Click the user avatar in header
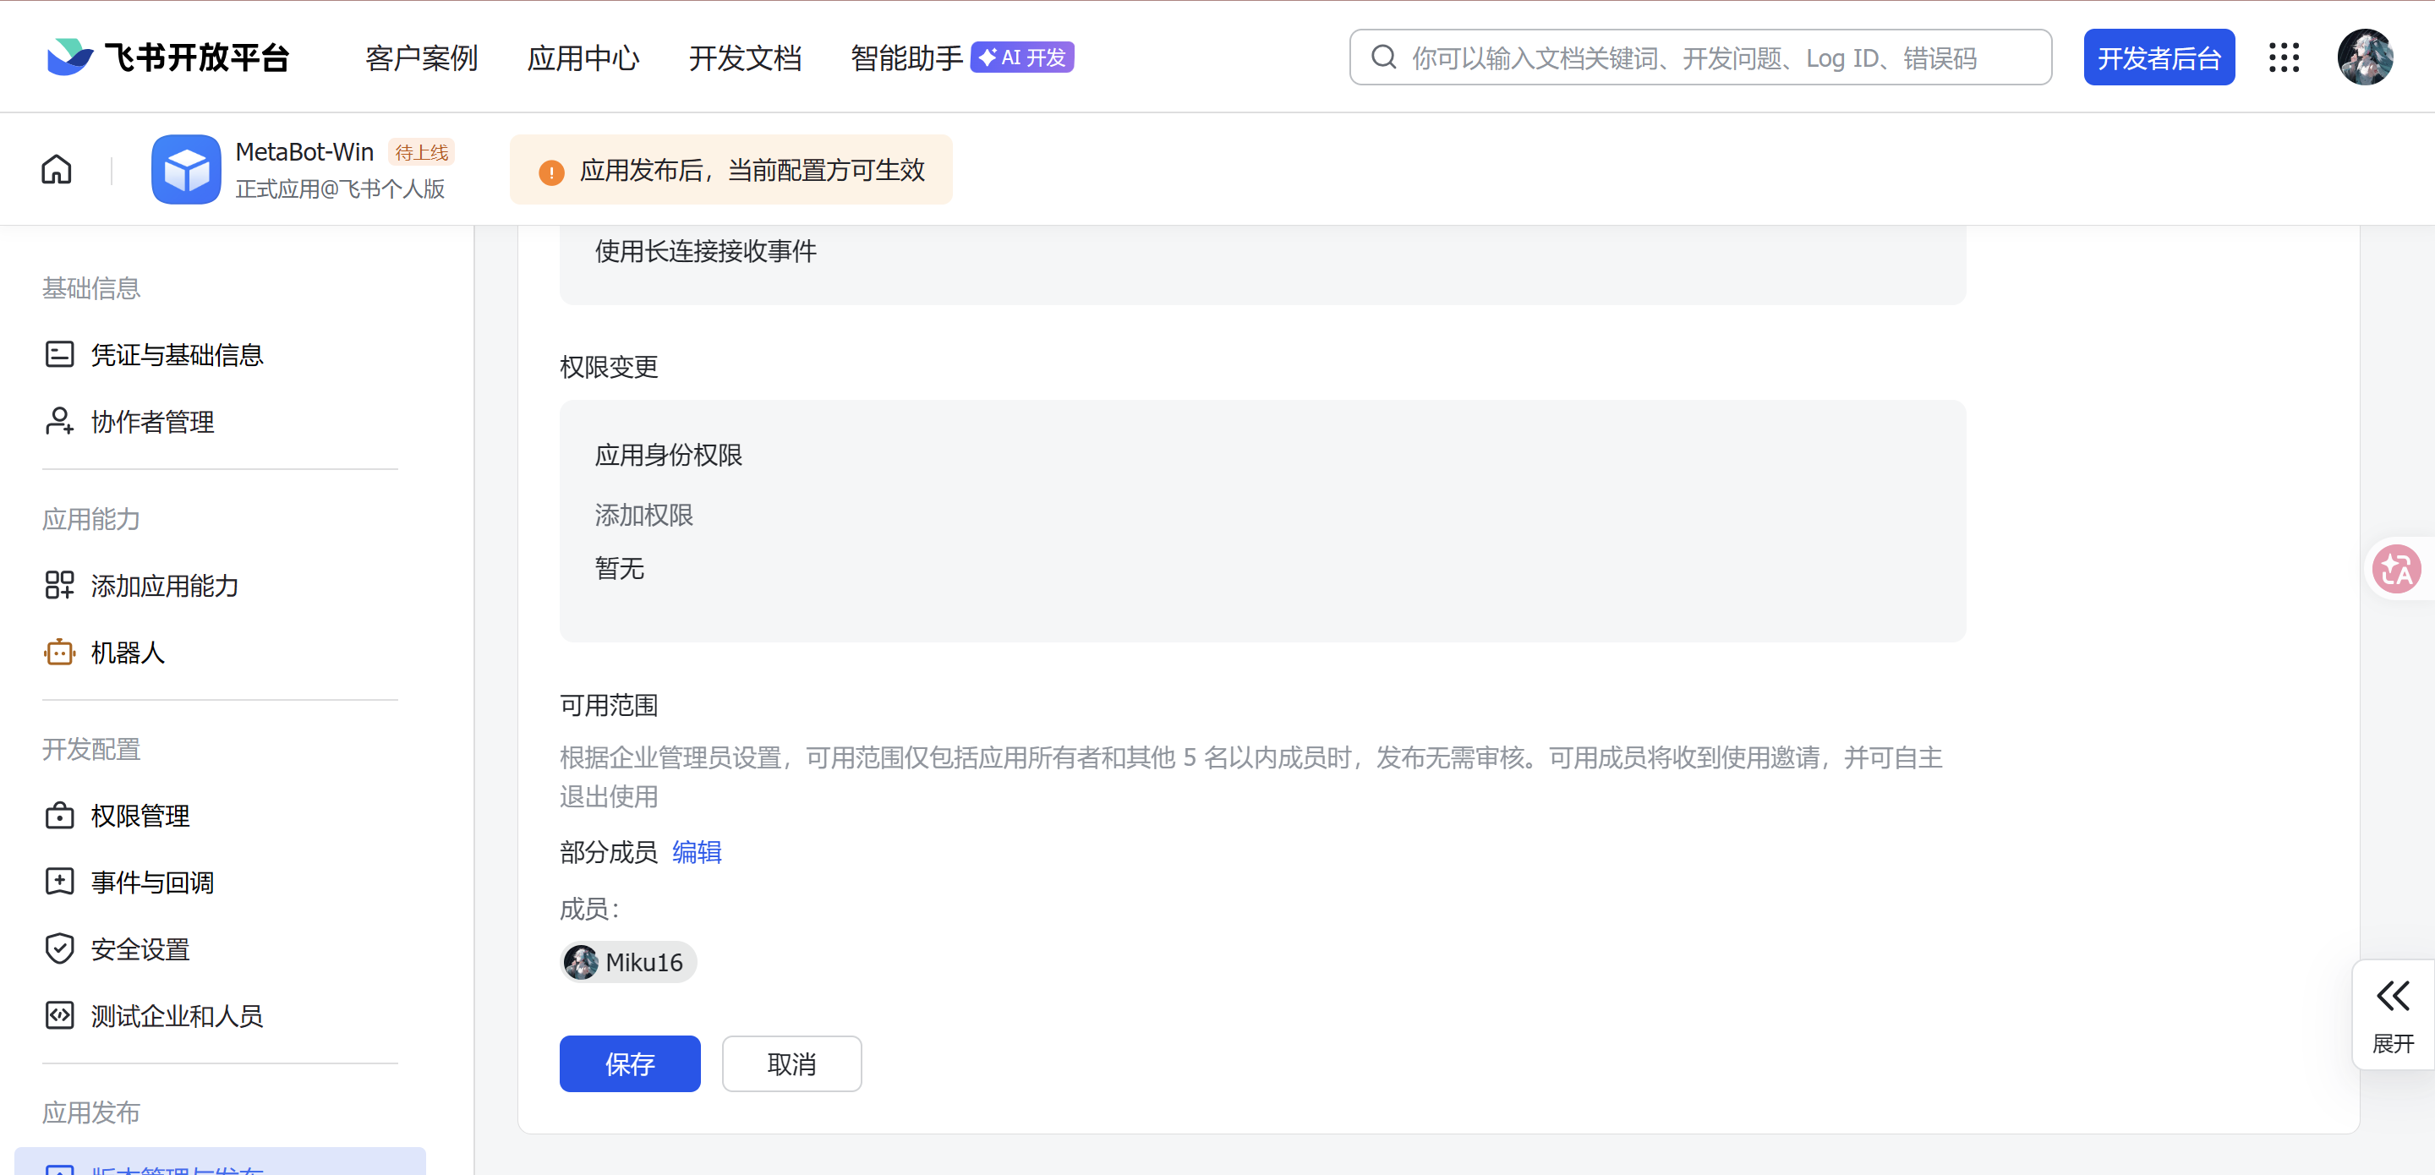This screenshot has height=1175, width=2435. coord(2364,57)
